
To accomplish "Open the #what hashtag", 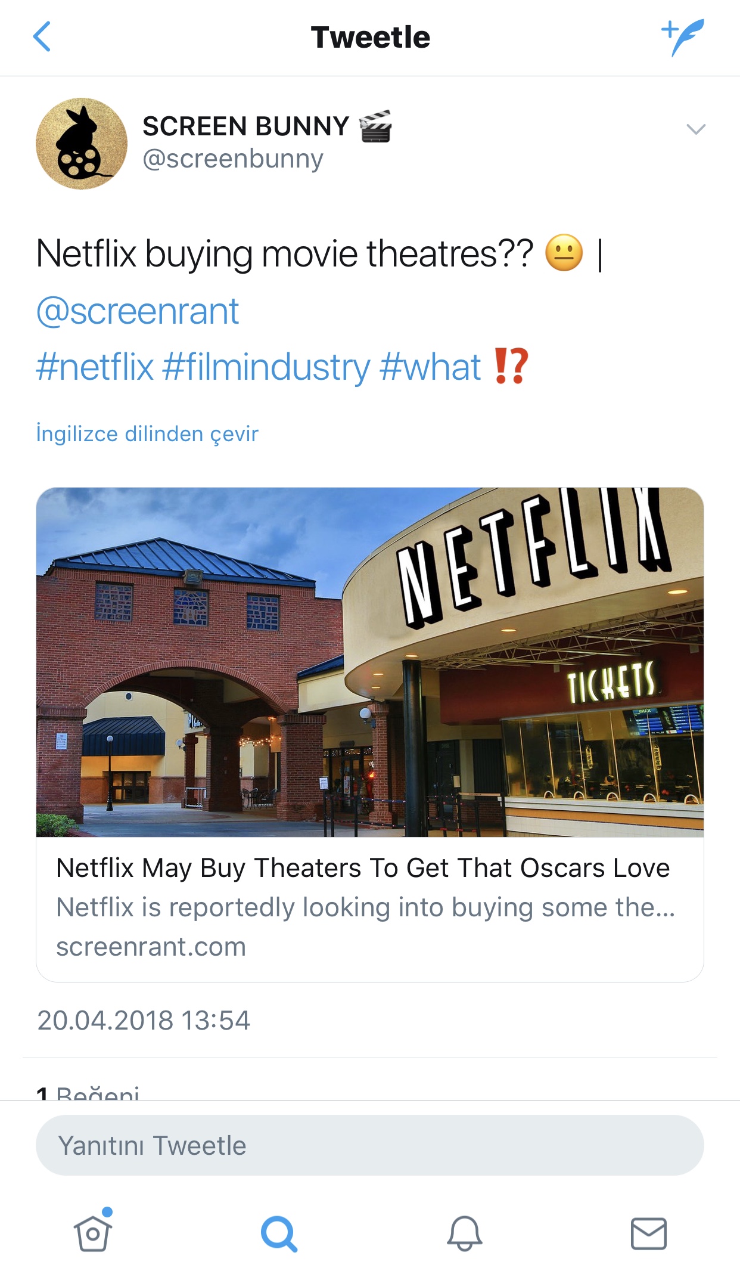I will pos(430,367).
